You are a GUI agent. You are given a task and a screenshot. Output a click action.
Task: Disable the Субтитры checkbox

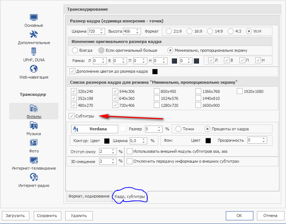[x=72, y=116]
